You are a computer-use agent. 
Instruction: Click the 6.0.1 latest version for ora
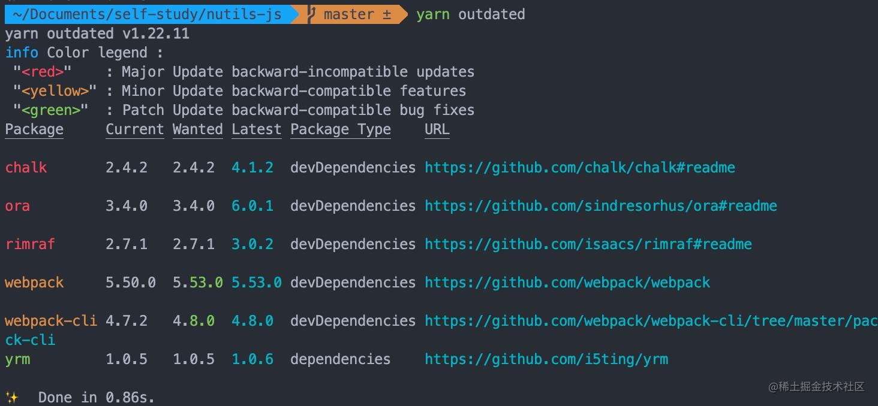252,205
